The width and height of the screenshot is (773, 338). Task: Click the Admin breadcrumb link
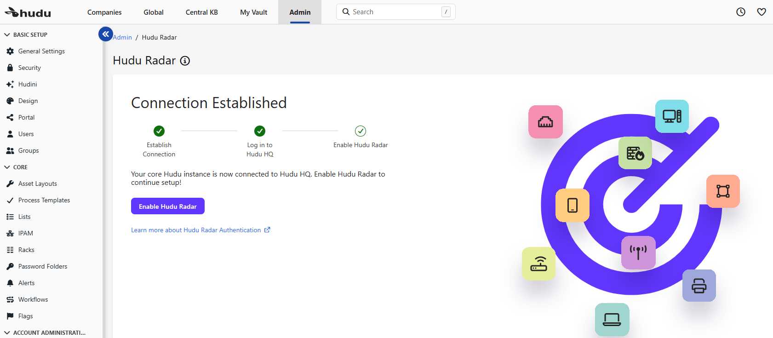point(122,37)
